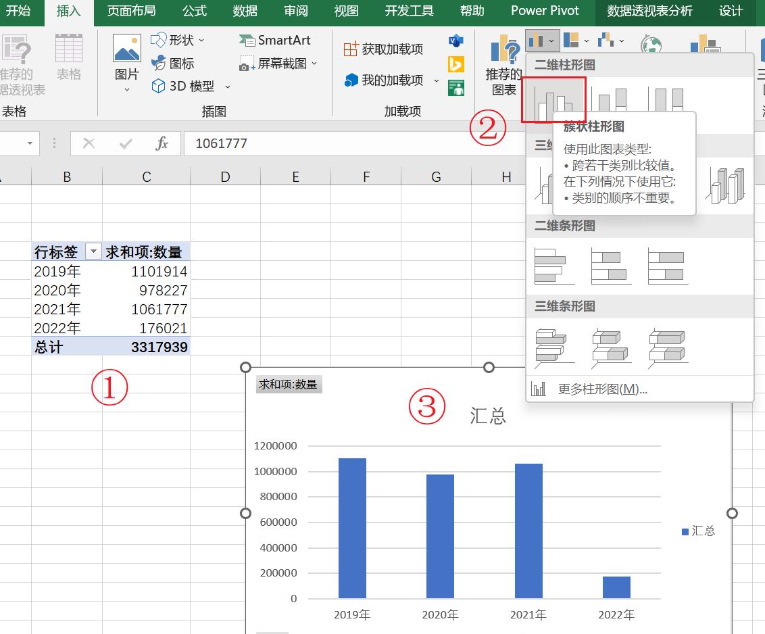Select the 2019年 row label cell
This screenshot has height=634, width=765.
pos(67,271)
